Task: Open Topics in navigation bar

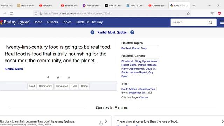Action: [x=67, y=22]
